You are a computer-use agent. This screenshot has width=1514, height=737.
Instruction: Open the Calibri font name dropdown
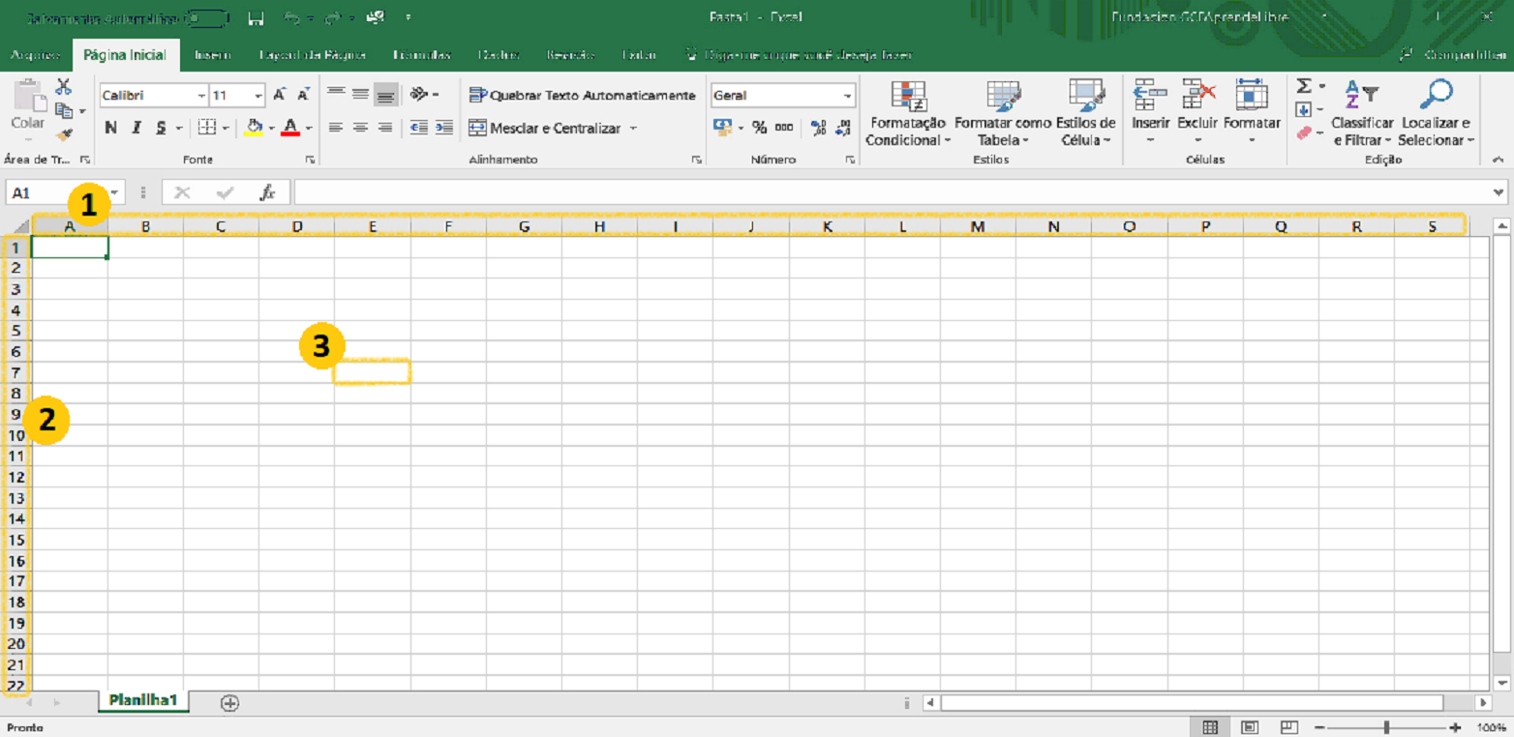201,96
